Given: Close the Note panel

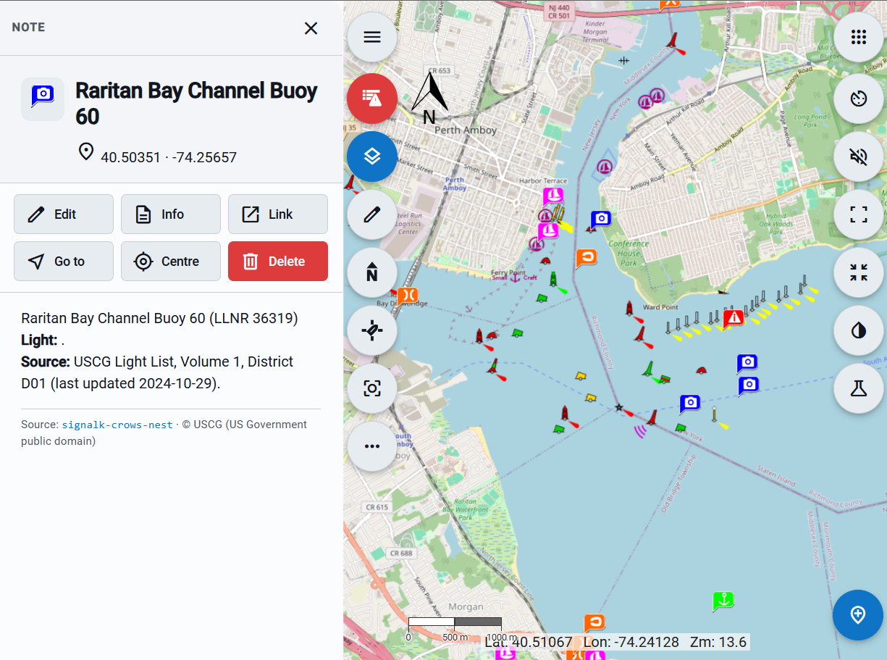Looking at the screenshot, I should click(311, 28).
